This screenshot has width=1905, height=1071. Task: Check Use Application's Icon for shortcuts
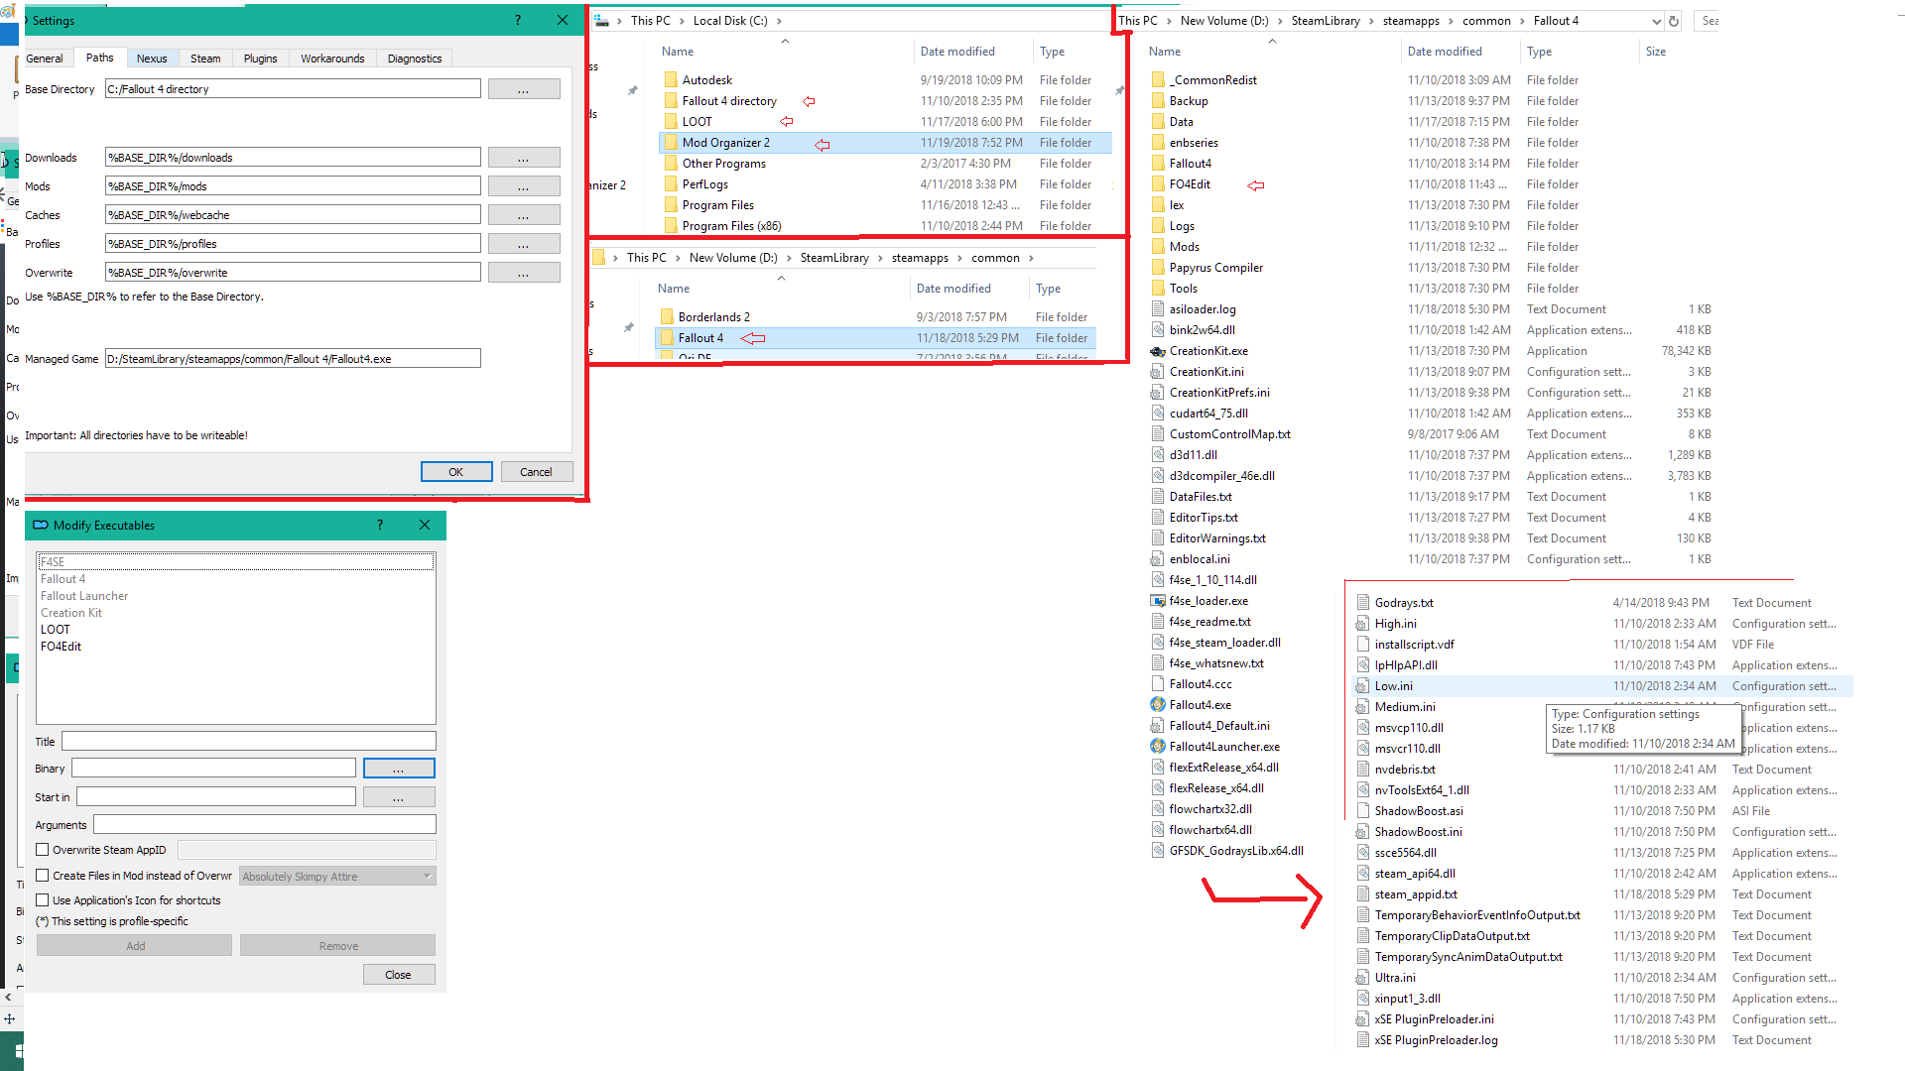[43, 900]
